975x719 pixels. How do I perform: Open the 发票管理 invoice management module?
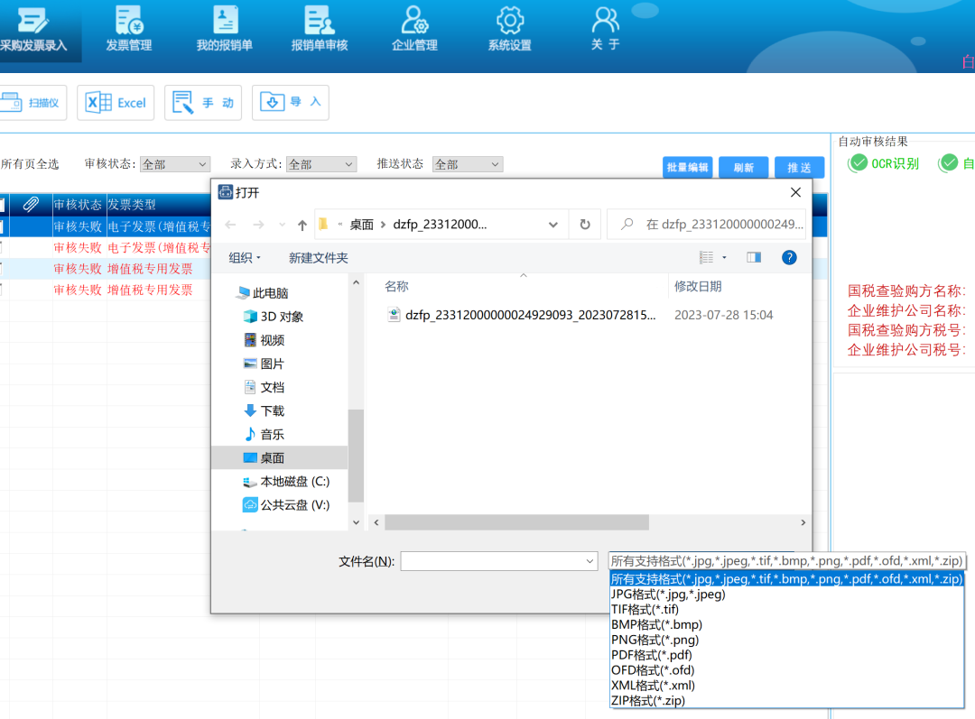[x=129, y=29]
